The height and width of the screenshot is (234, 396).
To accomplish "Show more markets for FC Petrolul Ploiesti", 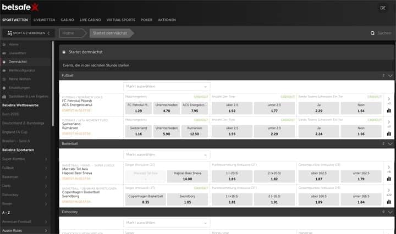I will (389, 101).
